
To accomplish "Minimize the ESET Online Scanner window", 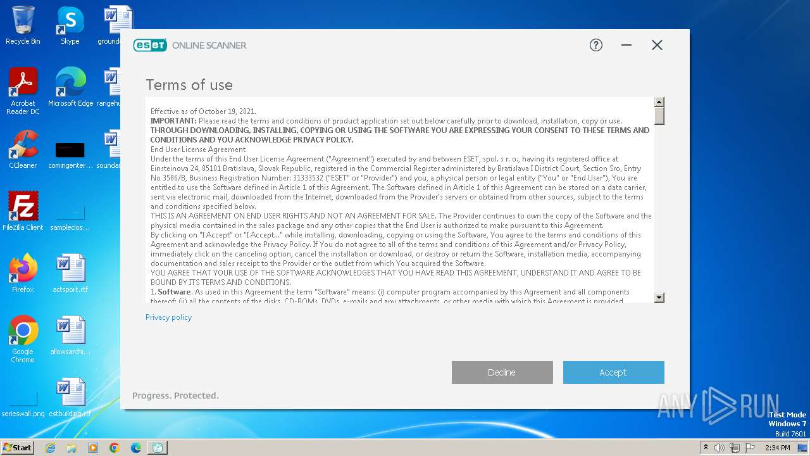I will (626, 45).
